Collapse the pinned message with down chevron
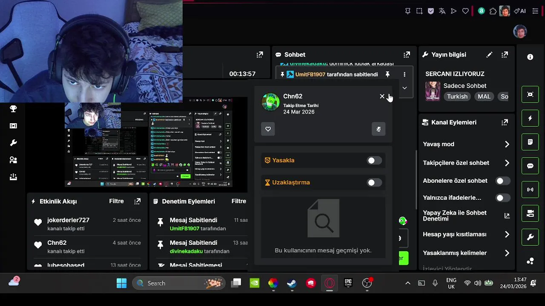The width and height of the screenshot is (545, 306). click(x=404, y=88)
